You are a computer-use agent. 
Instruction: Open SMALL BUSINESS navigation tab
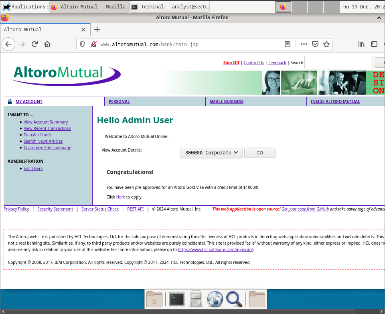click(226, 101)
